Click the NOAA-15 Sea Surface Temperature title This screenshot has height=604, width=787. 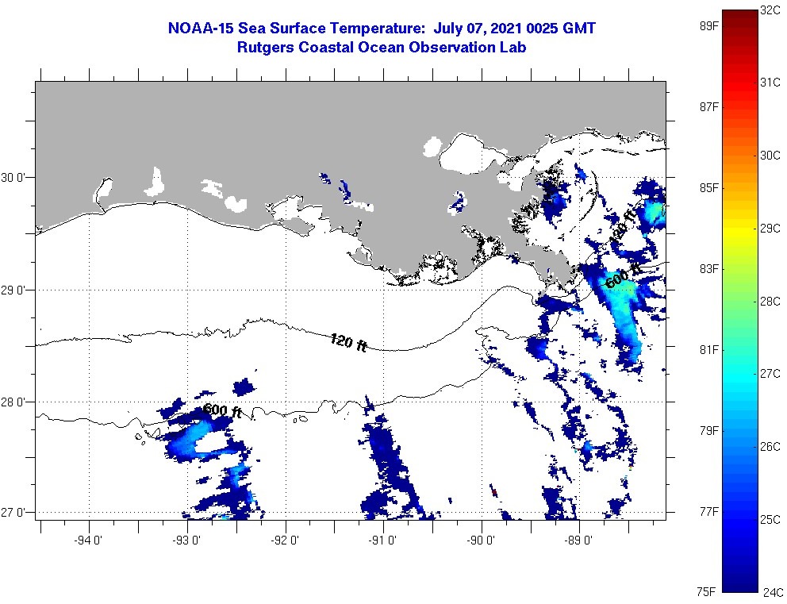[382, 28]
